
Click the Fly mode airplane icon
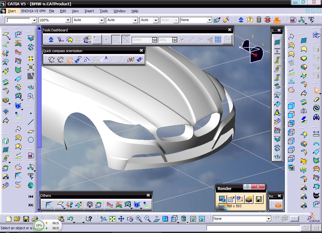[103, 219]
